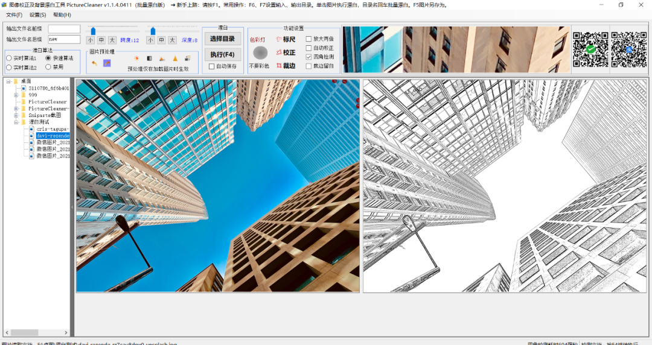Image resolution: width=652 pixels, height=345 pixels.
Task: Select the 实时算法1 radio button
Action: pos(9,59)
